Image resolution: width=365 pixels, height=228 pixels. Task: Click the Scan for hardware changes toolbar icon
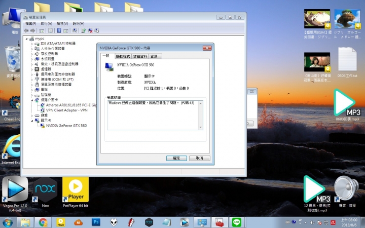[75, 30]
